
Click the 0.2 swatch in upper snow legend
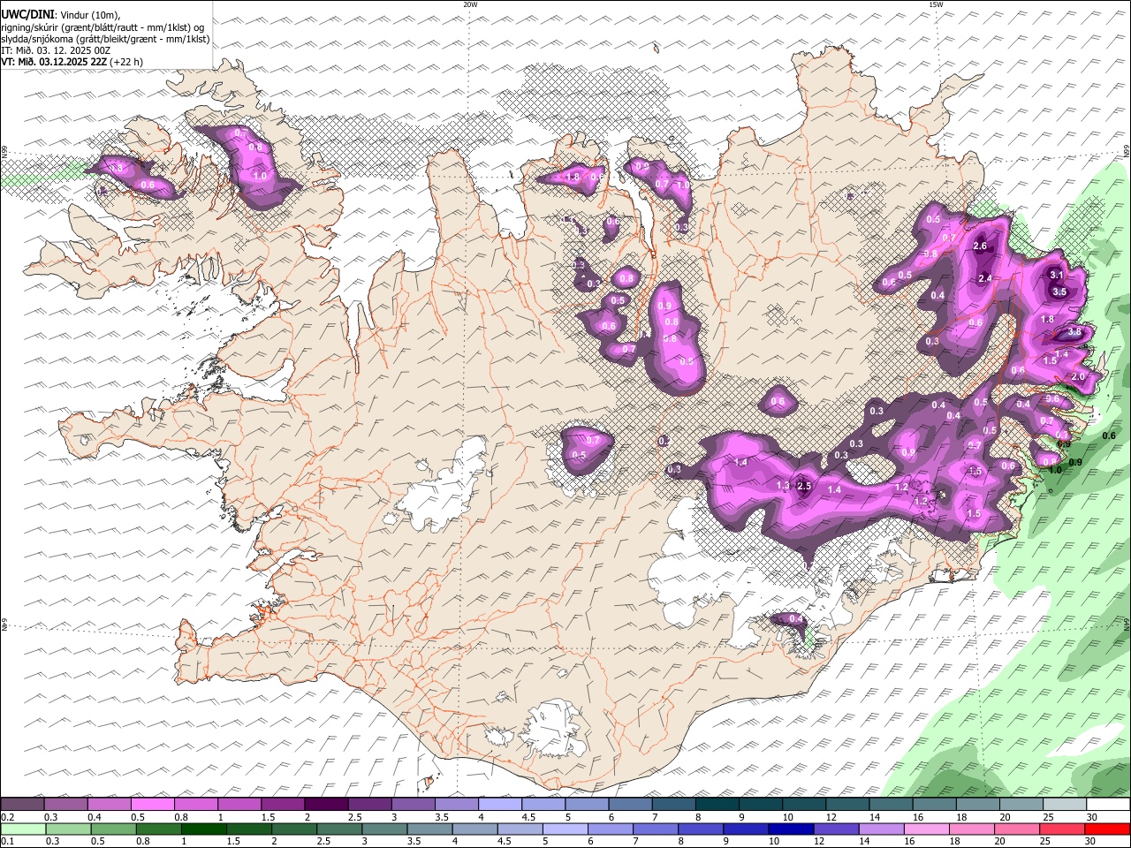(22, 805)
